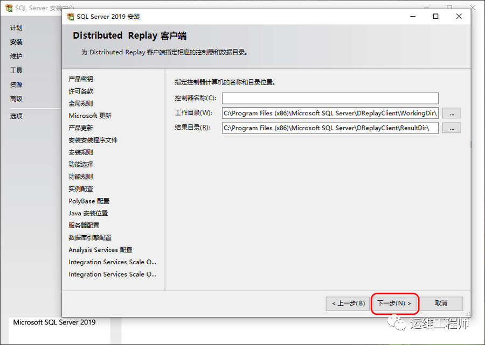
Task: Open 高级 in the installation center sidebar
Action: point(16,99)
